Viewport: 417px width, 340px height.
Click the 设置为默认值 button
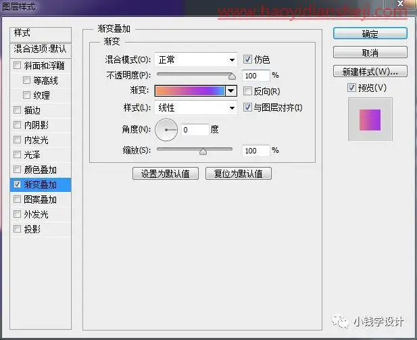click(166, 174)
